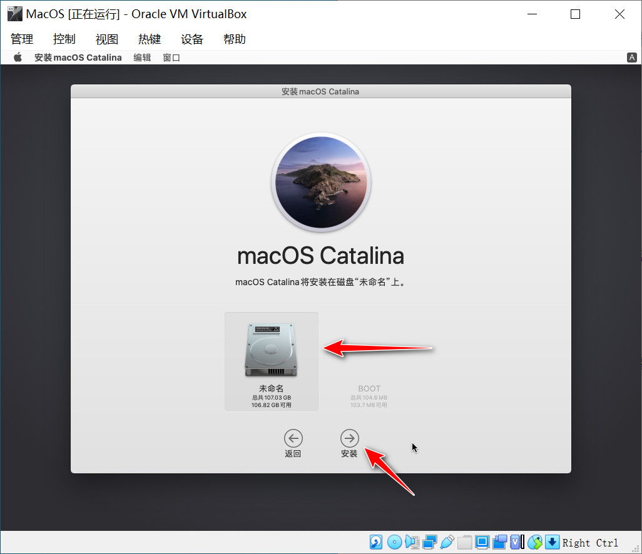The image size is (642, 554).
Task: Open the Apple menu in guest
Action: tap(18, 58)
